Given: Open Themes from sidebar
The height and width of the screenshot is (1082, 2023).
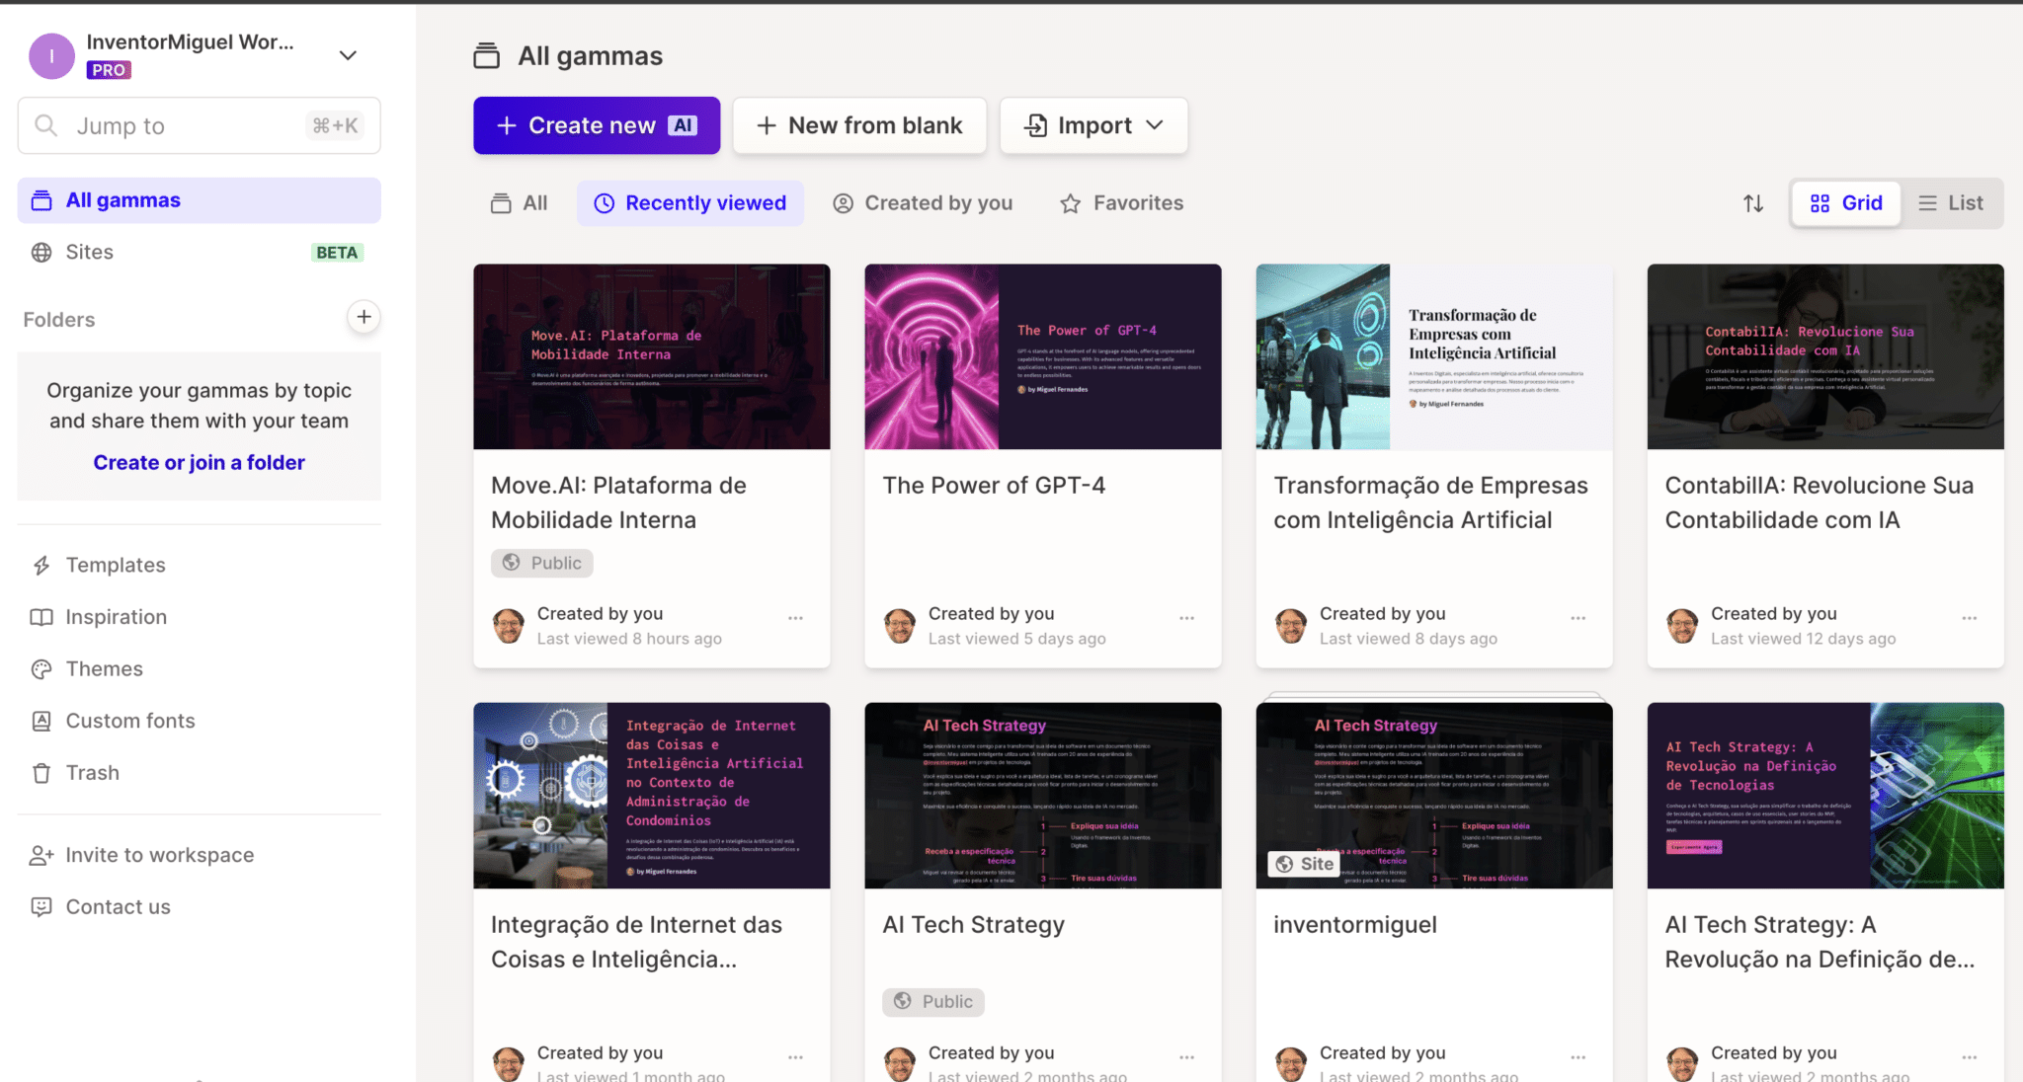Looking at the screenshot, I should (x=104, y=669).
